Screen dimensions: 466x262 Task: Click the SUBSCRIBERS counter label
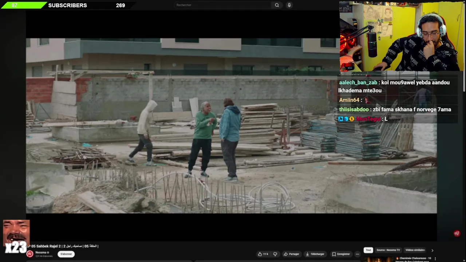[67, 5]
